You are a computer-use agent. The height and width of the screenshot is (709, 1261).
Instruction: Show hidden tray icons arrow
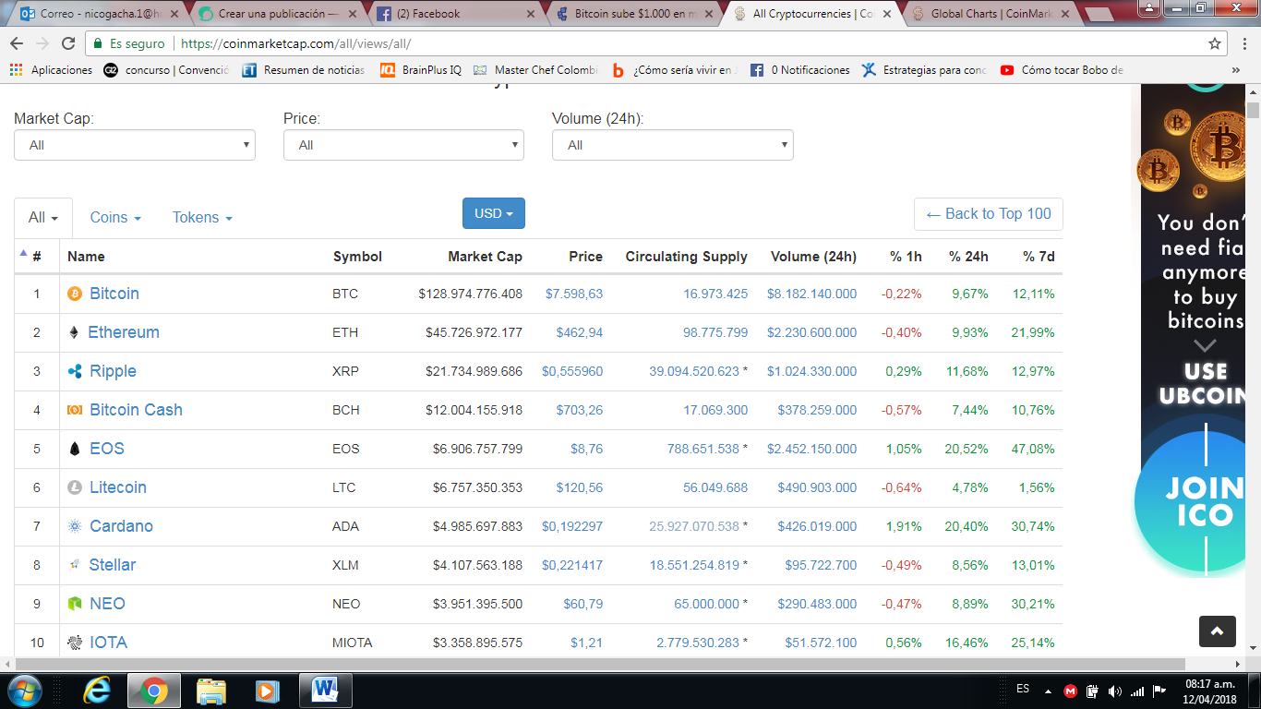pos(1048,691)
